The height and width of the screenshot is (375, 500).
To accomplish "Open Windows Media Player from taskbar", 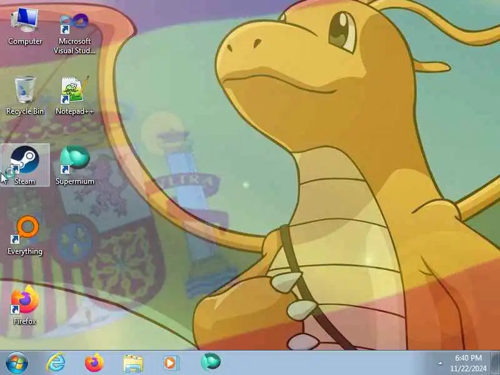I will (171, 363).
